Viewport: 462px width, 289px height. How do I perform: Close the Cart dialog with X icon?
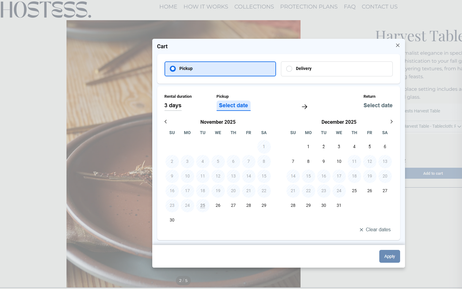(x=398, y=46)
